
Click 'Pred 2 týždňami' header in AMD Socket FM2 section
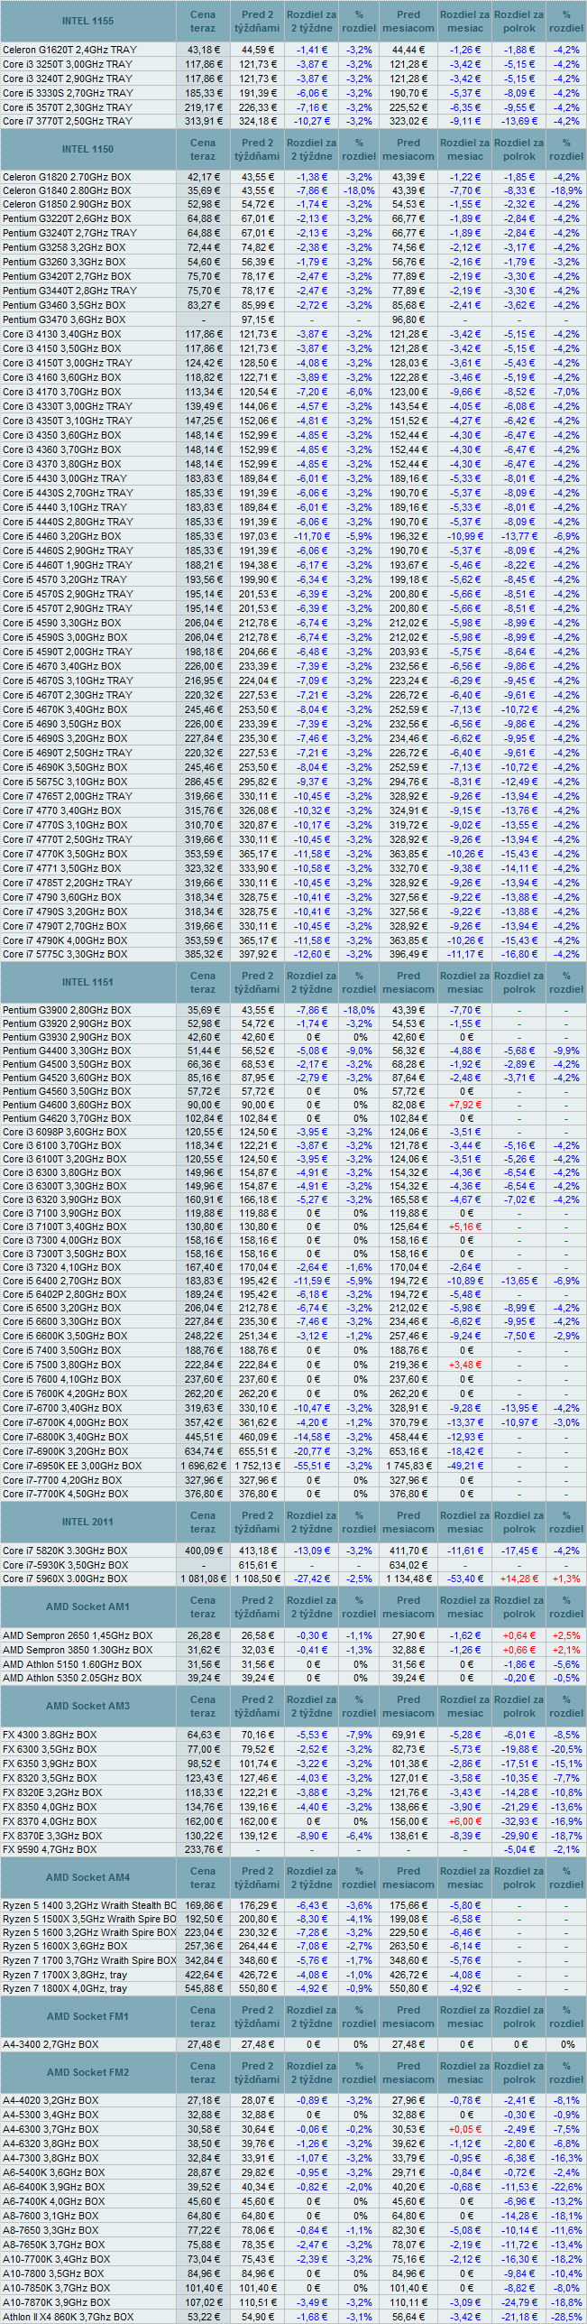[x=257, y=2072]
